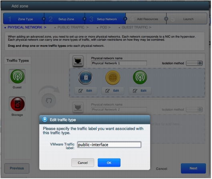This screenshot has height=179, width=212.
Task: Open Isolation method dropdown for Physical Network 1
Action: 194,63
